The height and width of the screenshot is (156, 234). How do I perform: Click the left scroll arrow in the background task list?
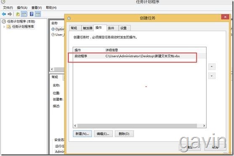[x=52, y=69]
